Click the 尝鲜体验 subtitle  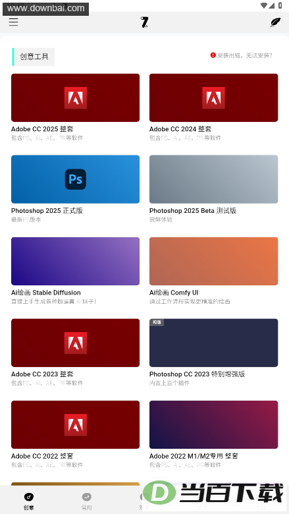pyautogui.click(x=161, y=219)
